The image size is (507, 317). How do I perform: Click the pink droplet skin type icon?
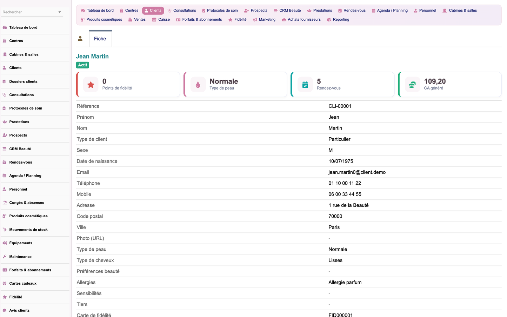pos(198,85)
